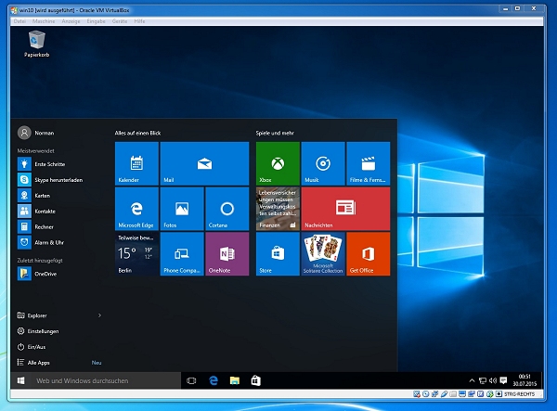Open Alarm & Uhr entry

tap(58, 242)
